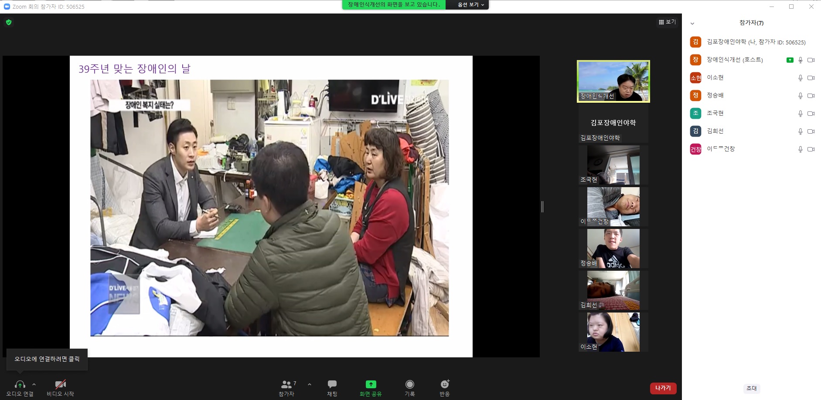Click the record circle icon
This screenshot has height=400, width=821.
coord(410,384)
